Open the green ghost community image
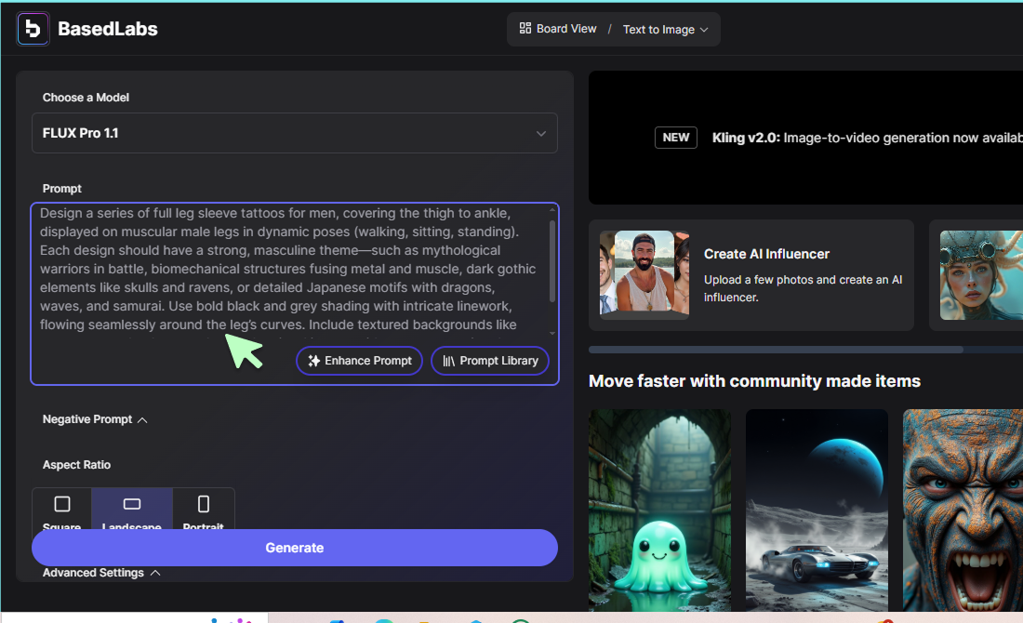The height and width of the screenshot is (623, 1023). pyautogui.click(x=659, y=510)
